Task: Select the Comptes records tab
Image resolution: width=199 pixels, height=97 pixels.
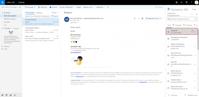Action: (177, 25)
